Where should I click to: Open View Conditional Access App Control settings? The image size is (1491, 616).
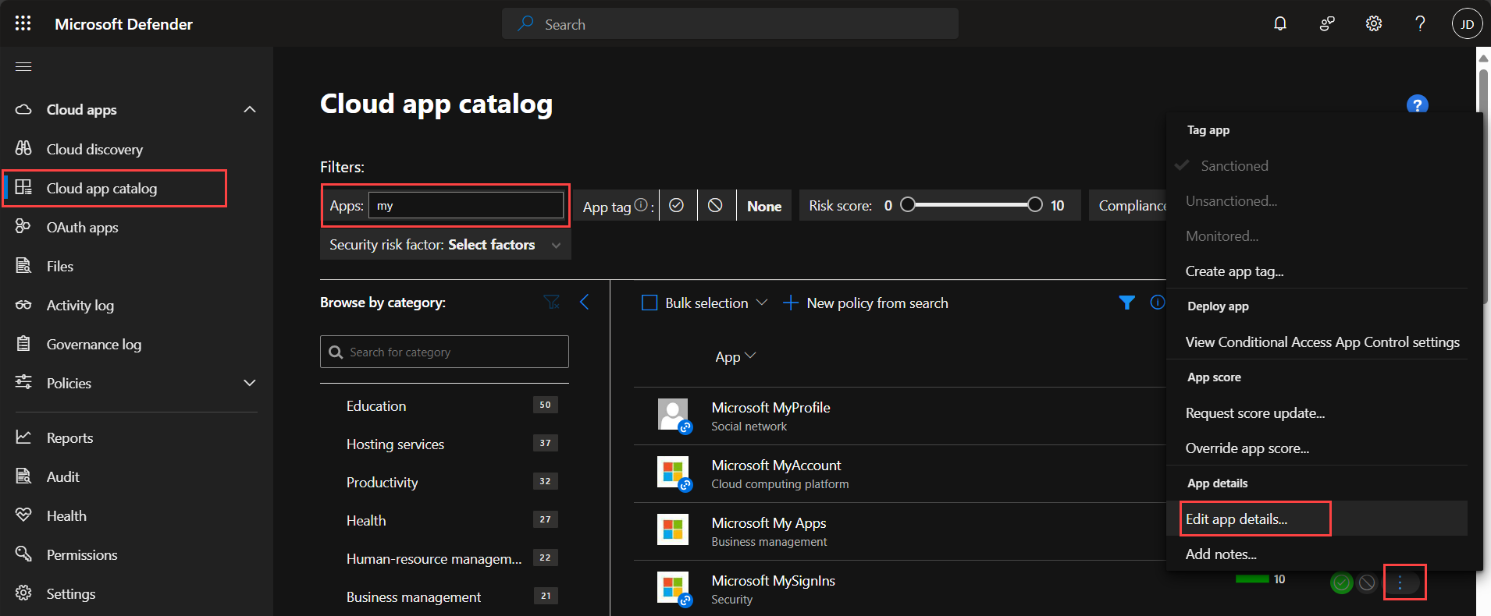coord(1322,342)
